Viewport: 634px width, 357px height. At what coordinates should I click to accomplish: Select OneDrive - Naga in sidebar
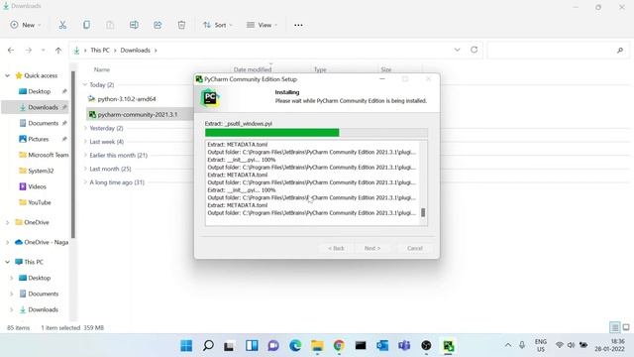[46, 242]
